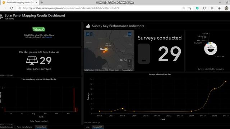Click the tall red November bar in chart
The height and width of the screenshot is (129, 230).
[74, 100]
